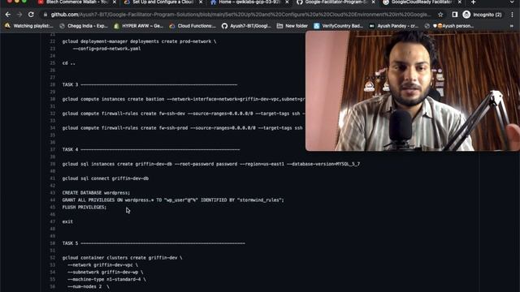Open Ayush Pandey bookmark
The width and height of the screenshot is (520, 292).
[x=393, y=26]
